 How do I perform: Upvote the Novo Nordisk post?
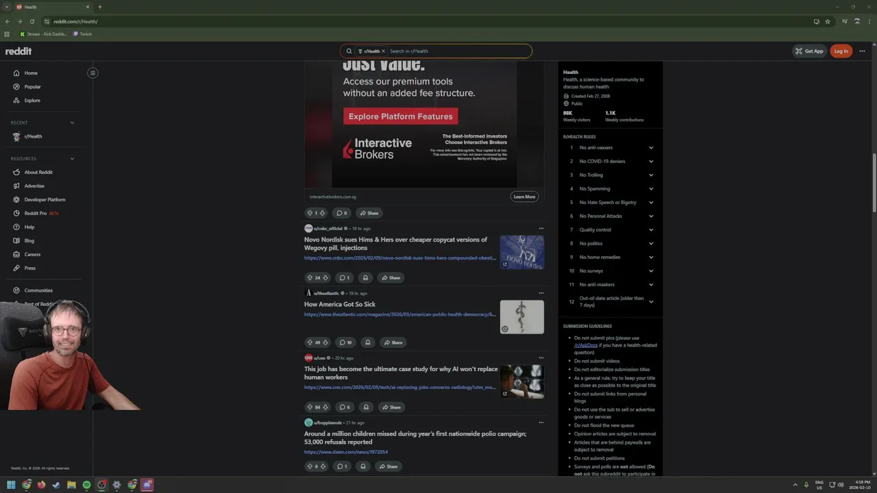[x=310, y=278]
